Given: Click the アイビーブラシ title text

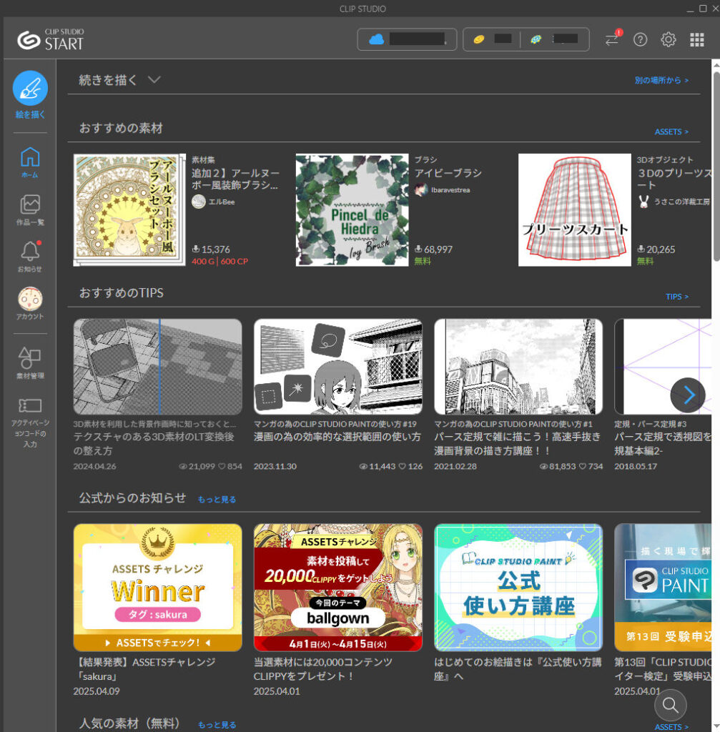Looking at the screenshot, I should coord(448,173).
